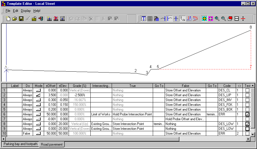Click the Copy icon in toolbar
This screenshot has width=257, height=149.
point(84,19)
